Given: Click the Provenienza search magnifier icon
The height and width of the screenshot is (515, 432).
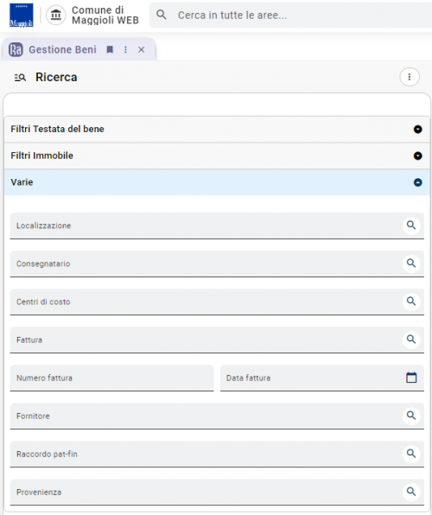Looking at the screenshot, I should click(x=411, y=492).
